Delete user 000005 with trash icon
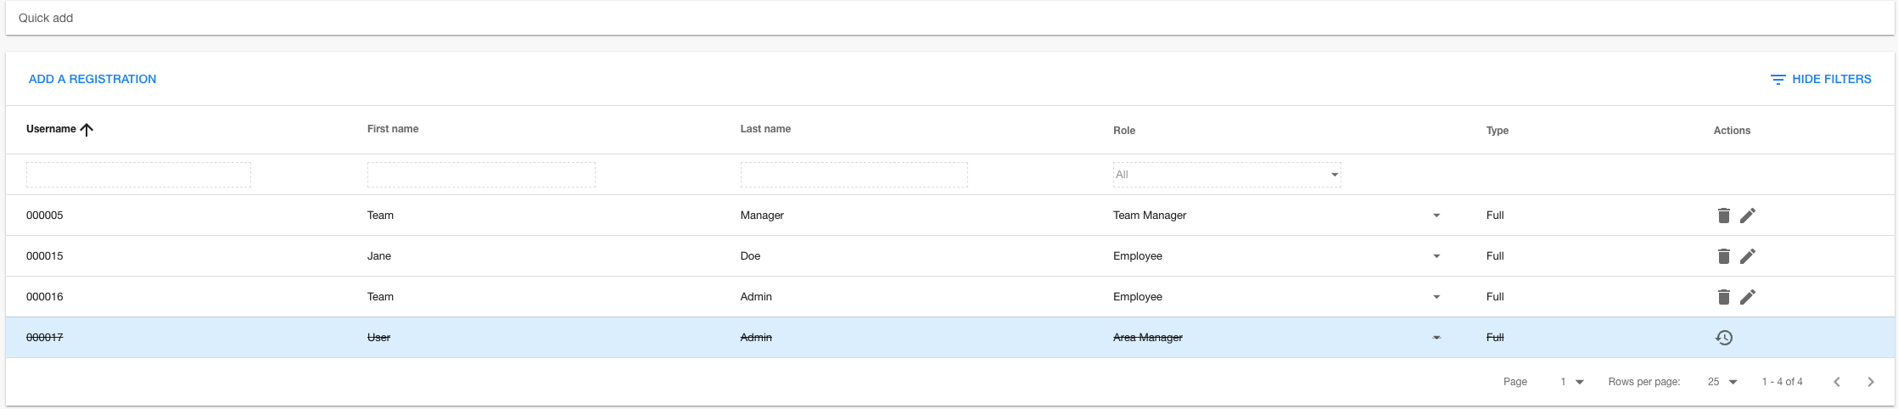Screen dimensions: 1898x409 1723,216
